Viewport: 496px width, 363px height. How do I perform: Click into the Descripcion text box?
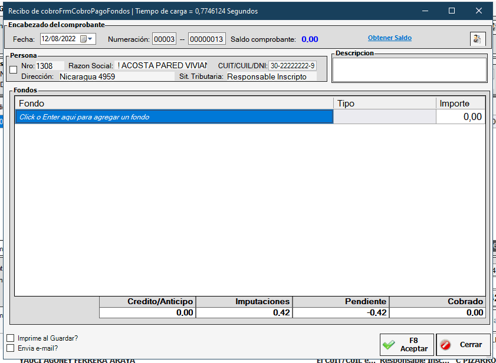tap(409, 70)
